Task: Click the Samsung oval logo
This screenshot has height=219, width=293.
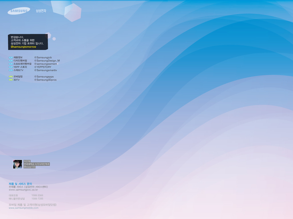Action: 19,11
